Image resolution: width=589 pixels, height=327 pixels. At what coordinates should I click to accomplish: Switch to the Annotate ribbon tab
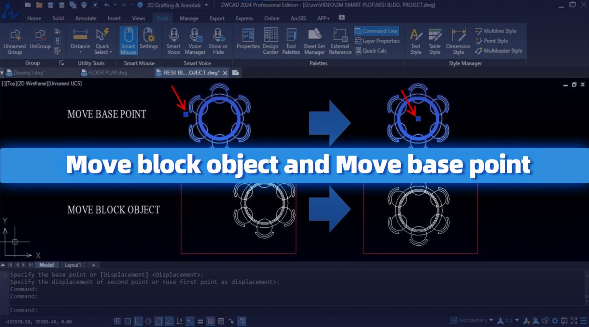tap(85, 18)
